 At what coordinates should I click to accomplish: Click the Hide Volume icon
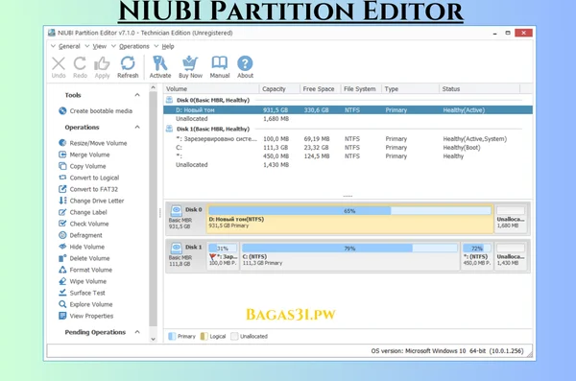click(62, 247)
